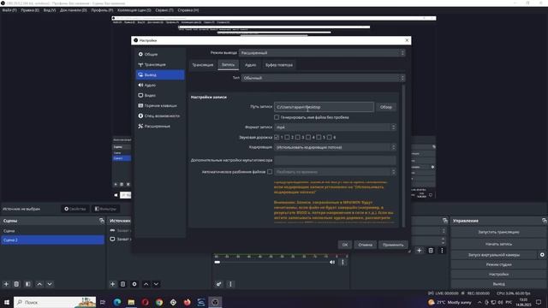Add a new scene with plus icon
This screenshot has width=548, height=308.
(x=6, y=284)
